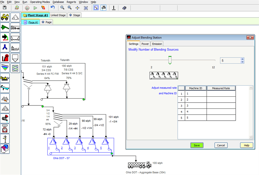259x175 pixels.
Task: Click the green play run icon
Action: click(x=35, y=7)
